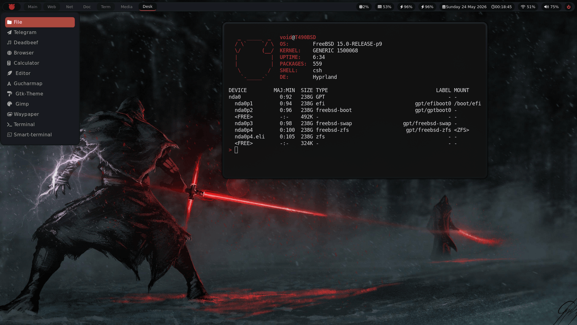Open Waypaper from the app menu

pos(40,114)
